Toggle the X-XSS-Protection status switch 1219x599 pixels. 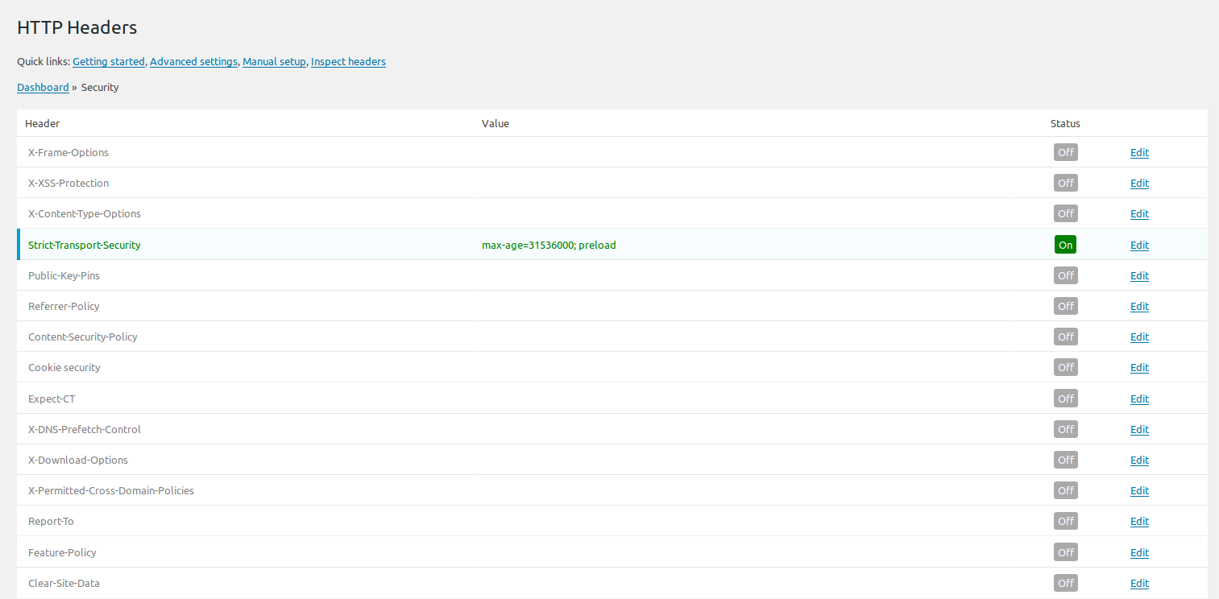pos(1065,183)
